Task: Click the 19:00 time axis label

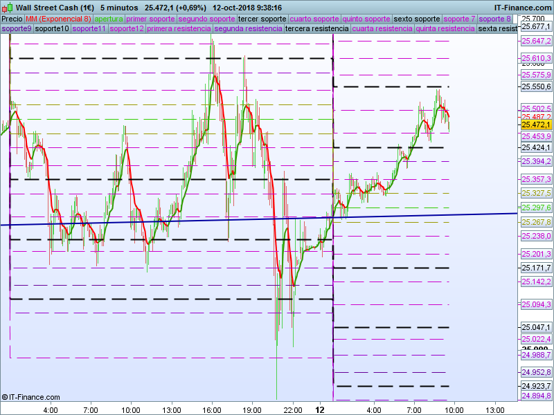Action: point(252,410)
